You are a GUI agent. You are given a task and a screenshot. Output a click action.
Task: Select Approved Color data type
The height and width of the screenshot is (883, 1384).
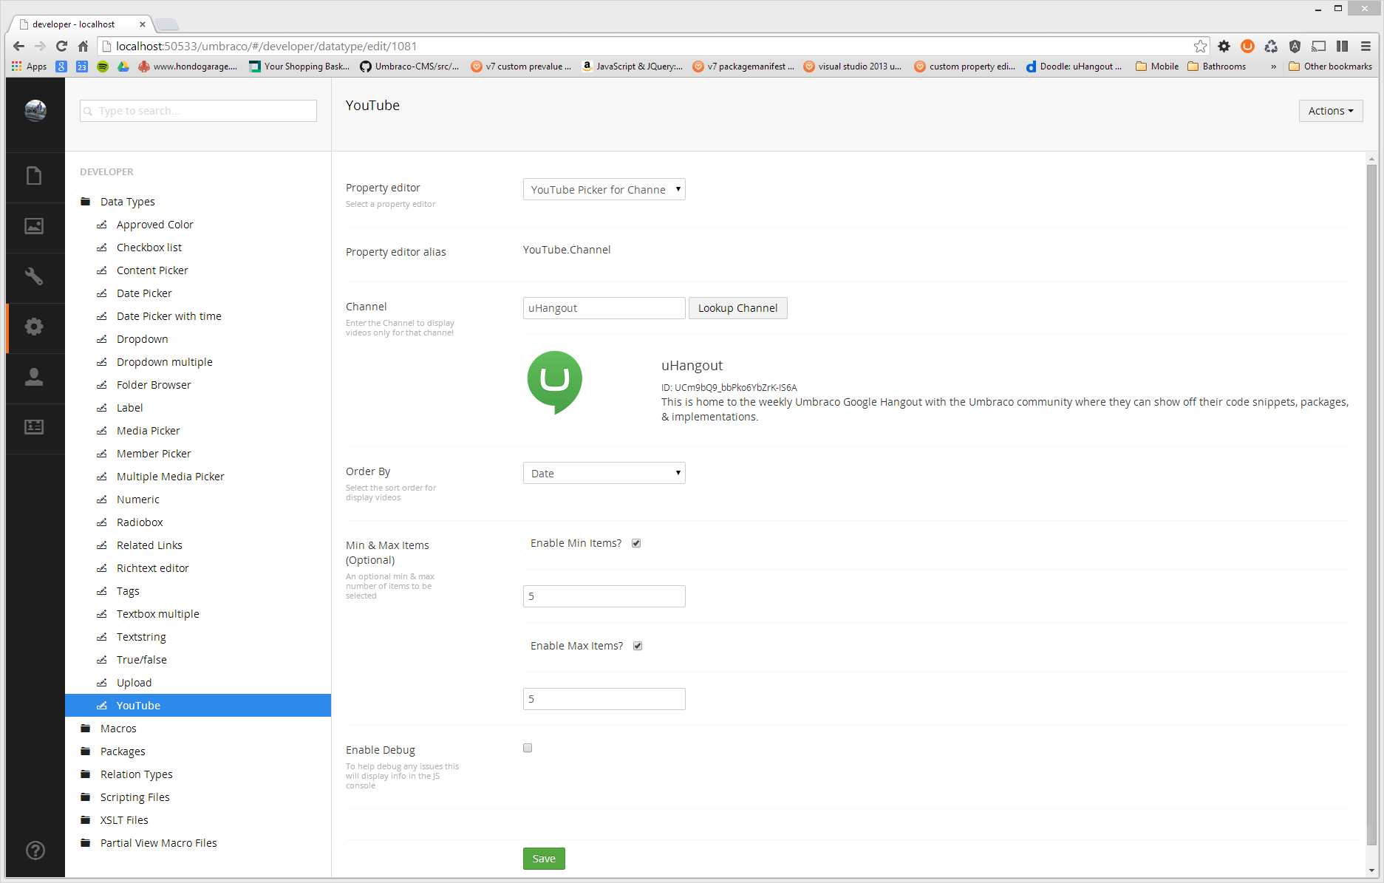coord(154,225)
